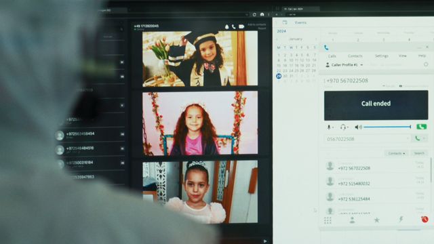Click the red missed calls icon
Image resolution: width=434 pixels, height=244 pixels.
425,220
